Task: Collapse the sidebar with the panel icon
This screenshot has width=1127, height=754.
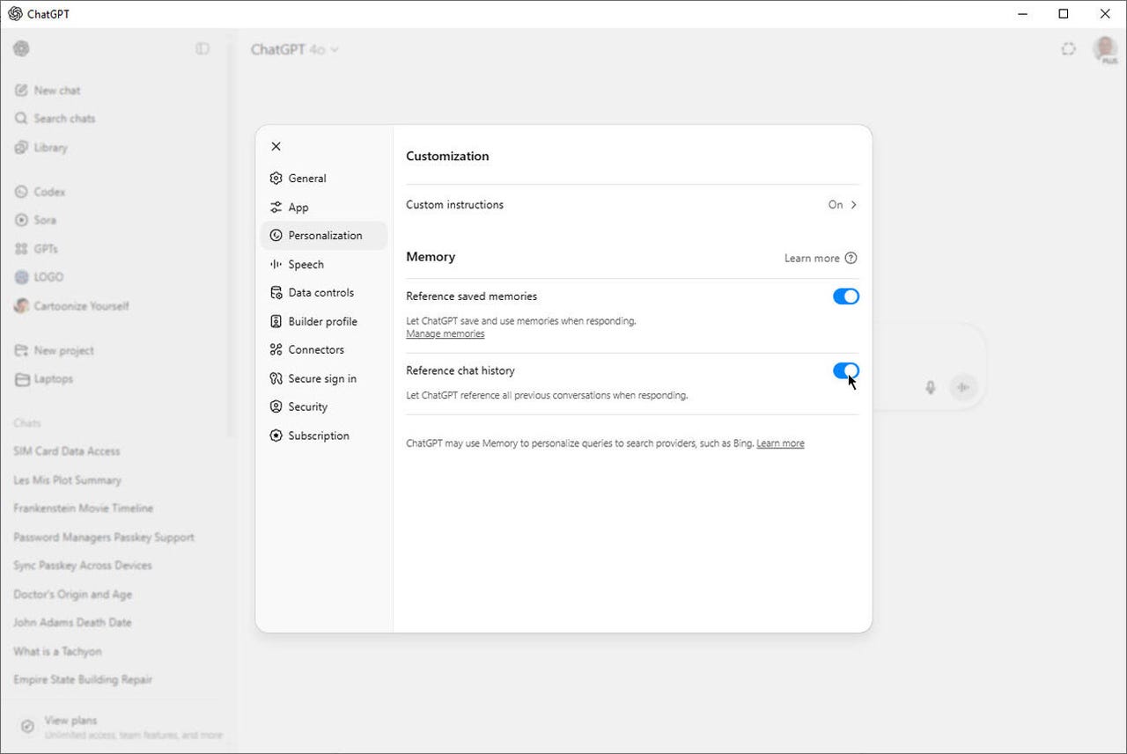Action: click(x=203, y=48)
